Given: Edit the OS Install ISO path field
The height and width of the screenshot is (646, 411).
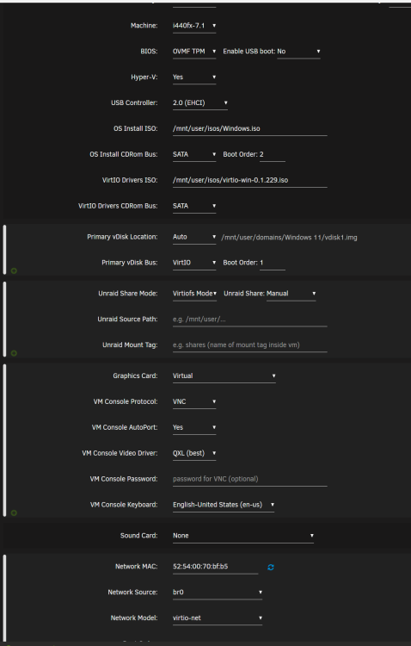Looking at the screenshot, I should [249, 128].
